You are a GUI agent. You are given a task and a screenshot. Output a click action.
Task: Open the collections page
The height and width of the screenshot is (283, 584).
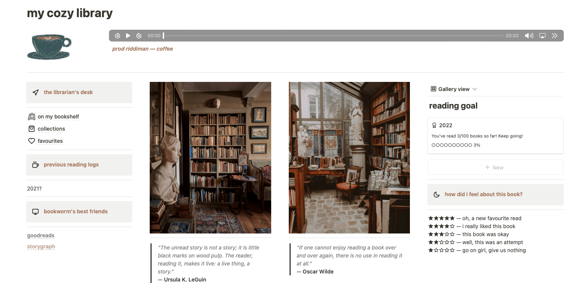coord(51,129)
